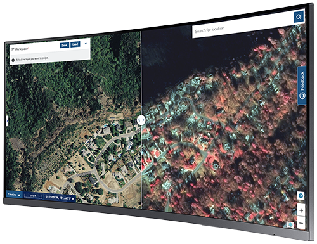Open the Feedback side tab
Image resolution: width=317 pixels, height=244 pixels.
pos(302,86)
